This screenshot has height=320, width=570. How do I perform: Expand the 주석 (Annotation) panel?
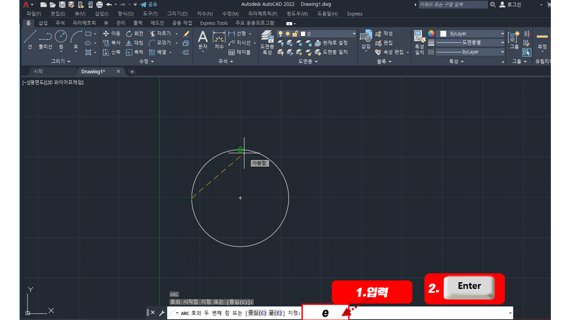point(226,61)
